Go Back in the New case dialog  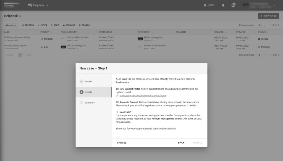181,143
